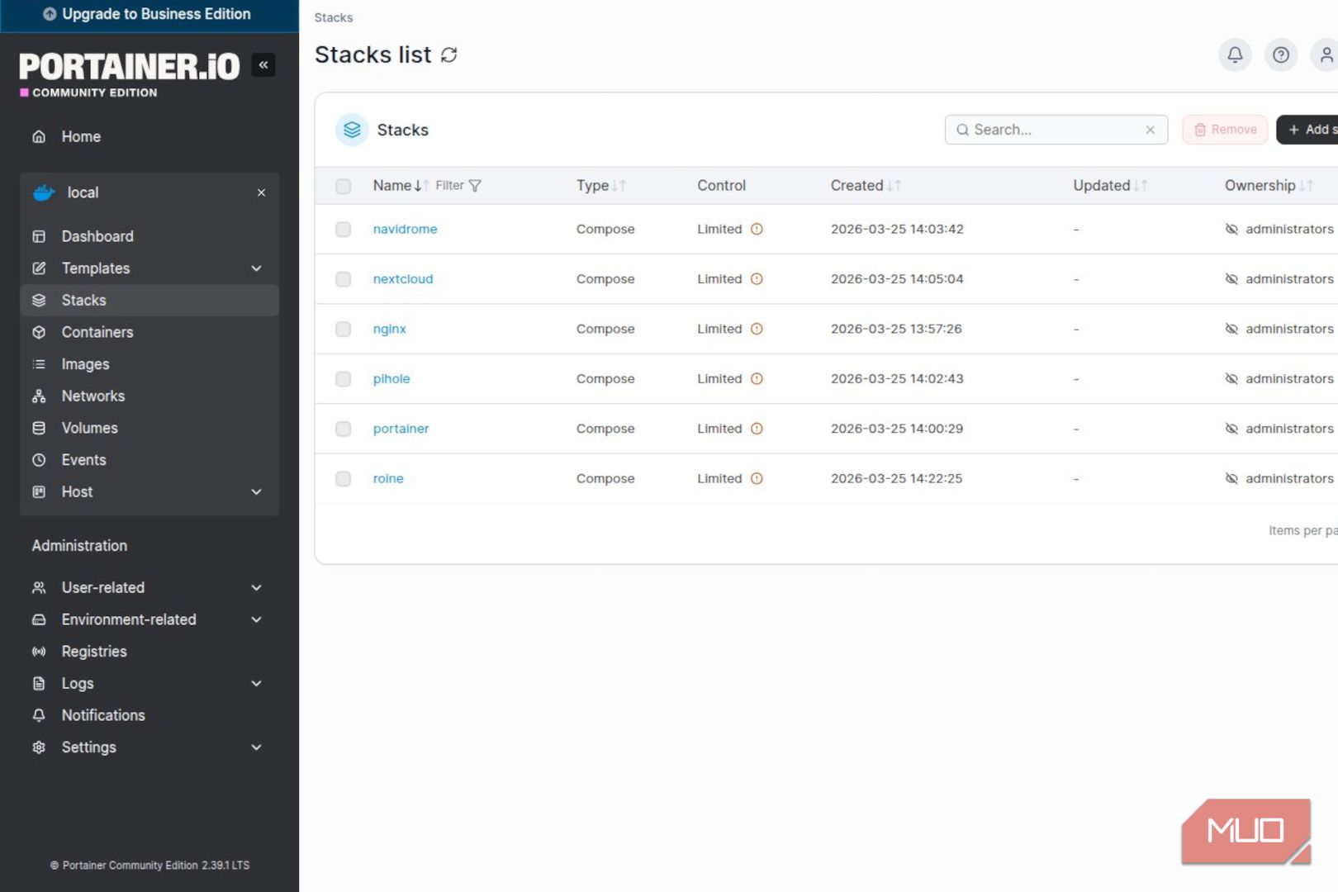Open the pihole stack link
The width and height of the screenshot is (1338, 892).
pos(391,379)
